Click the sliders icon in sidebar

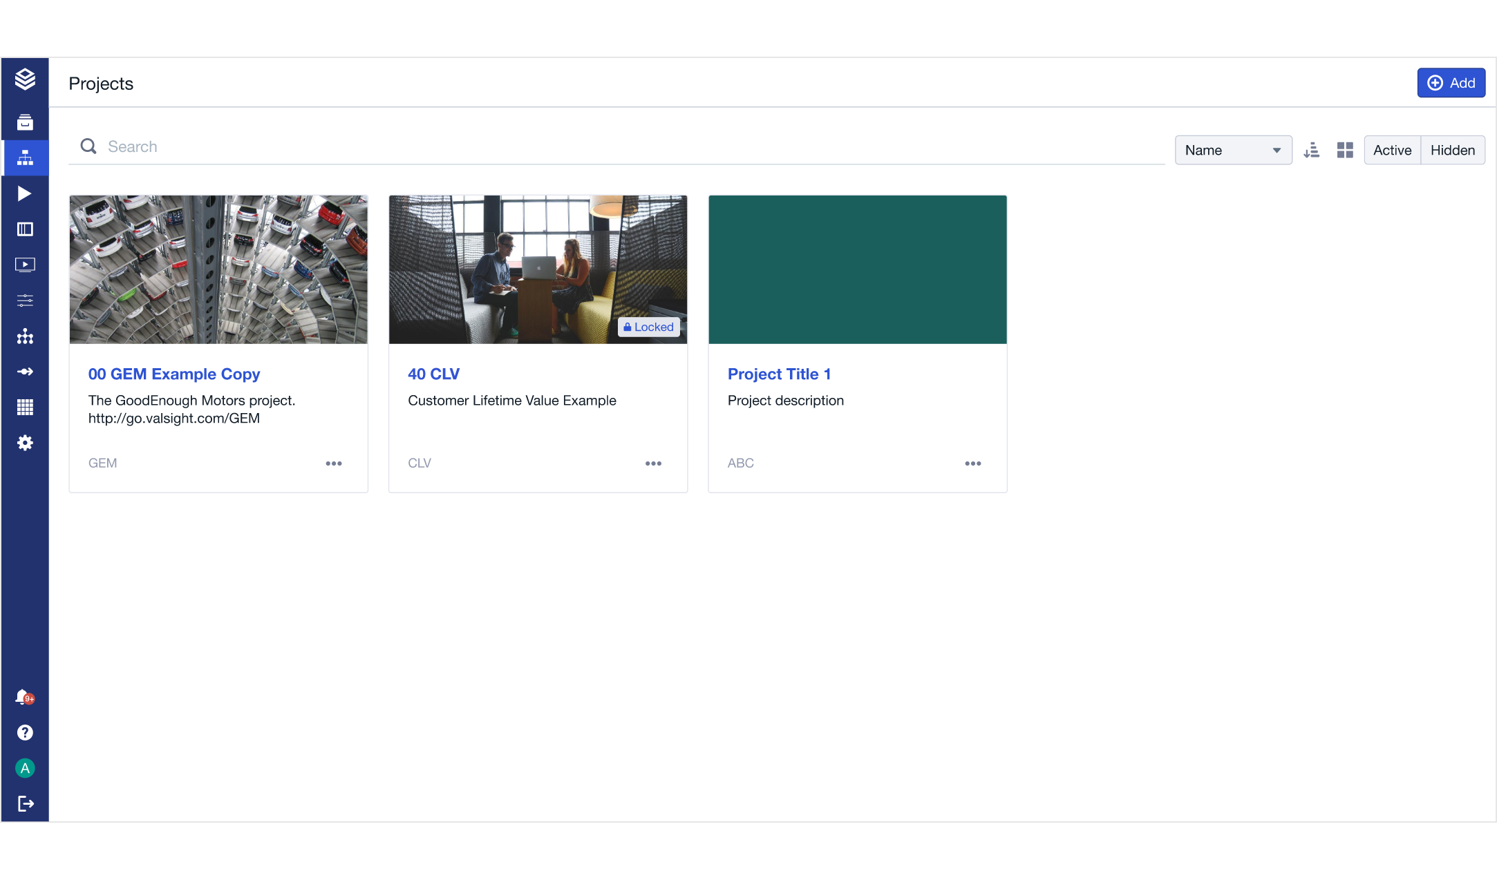25,300
